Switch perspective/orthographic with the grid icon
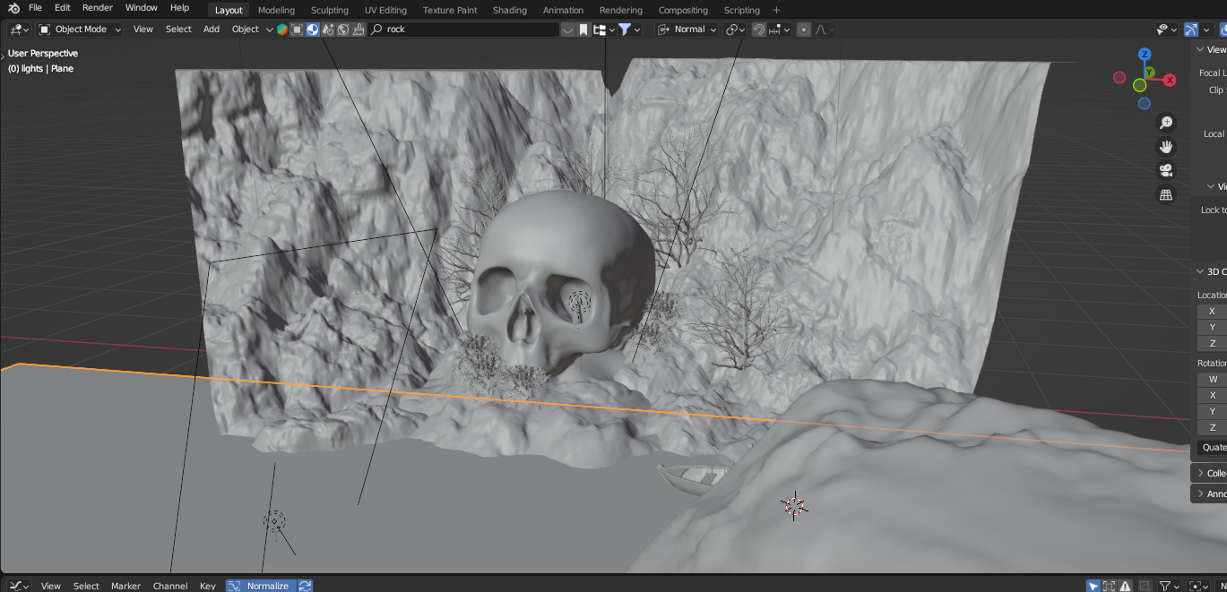This screenshot has width=1227, height=592. point(1166,194)
